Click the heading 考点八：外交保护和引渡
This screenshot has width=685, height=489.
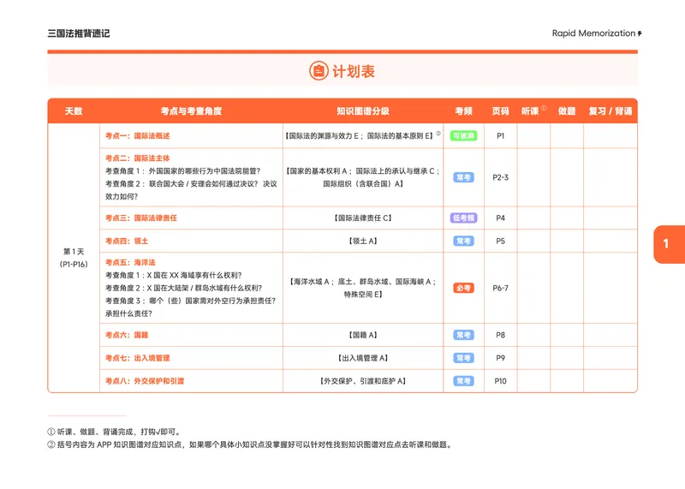point(145,381)
